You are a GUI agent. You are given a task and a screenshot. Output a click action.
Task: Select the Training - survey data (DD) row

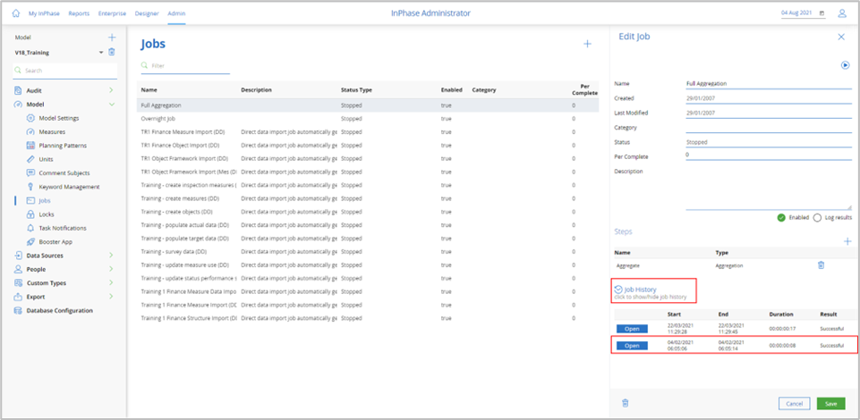click(368, 251)
